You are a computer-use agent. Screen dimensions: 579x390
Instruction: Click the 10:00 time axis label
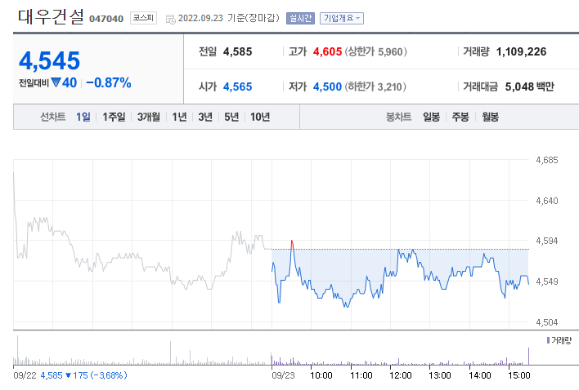click(321, 375)
